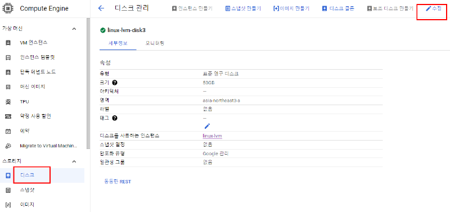Screen dimensions: 450x212
Task: Click the Migrate to Virtual Machines sidebar icon
Action: [8, 146]
